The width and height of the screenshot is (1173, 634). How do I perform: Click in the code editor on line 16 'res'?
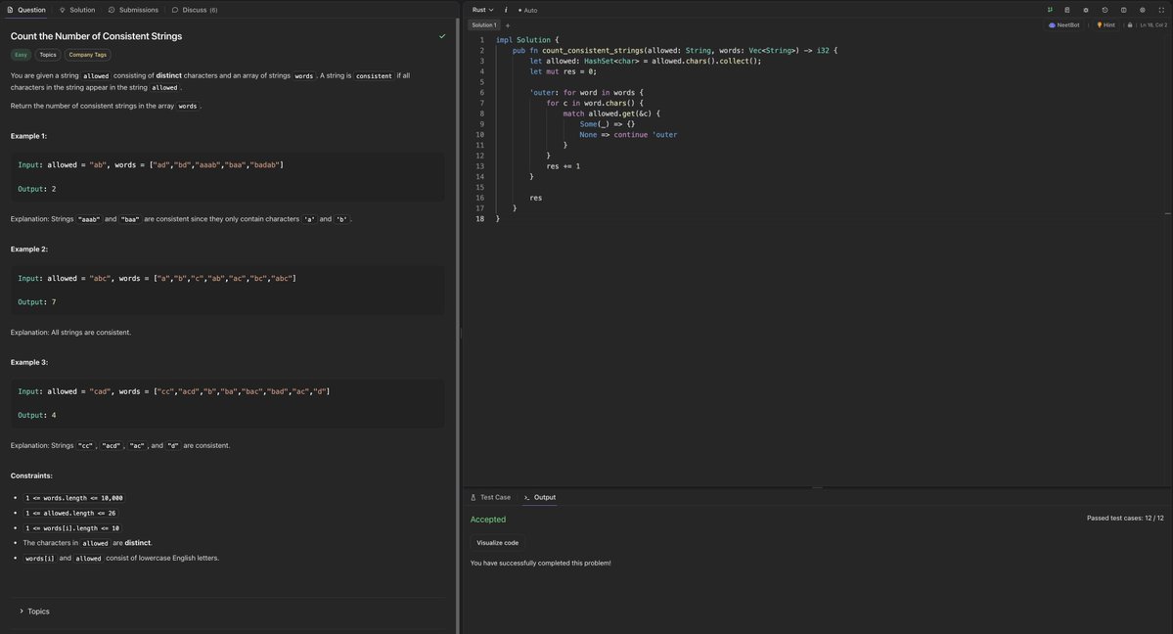click(x=536, y=198)
